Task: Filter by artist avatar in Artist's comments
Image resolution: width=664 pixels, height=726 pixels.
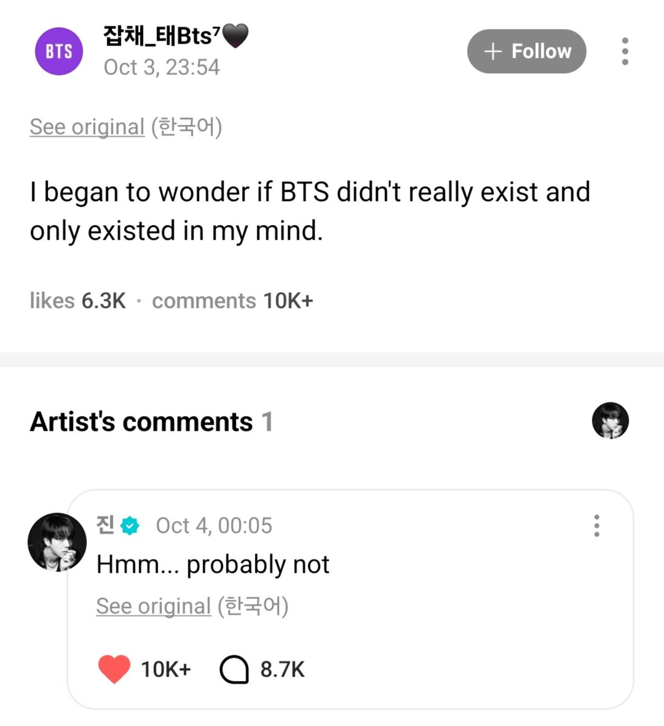Action: (610, 420)
